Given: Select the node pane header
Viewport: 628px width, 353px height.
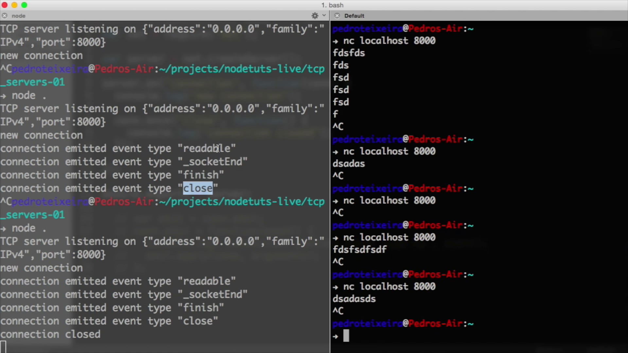Looking at the screenshot, I should click(18, 16).
